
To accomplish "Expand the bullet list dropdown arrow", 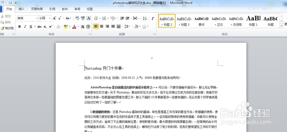I will (100, 18).
